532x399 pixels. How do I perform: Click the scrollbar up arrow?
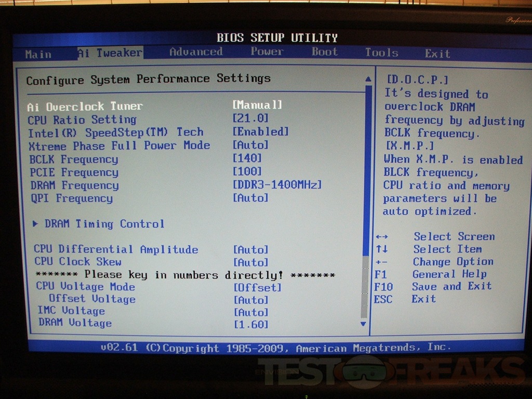pos(368,79)
